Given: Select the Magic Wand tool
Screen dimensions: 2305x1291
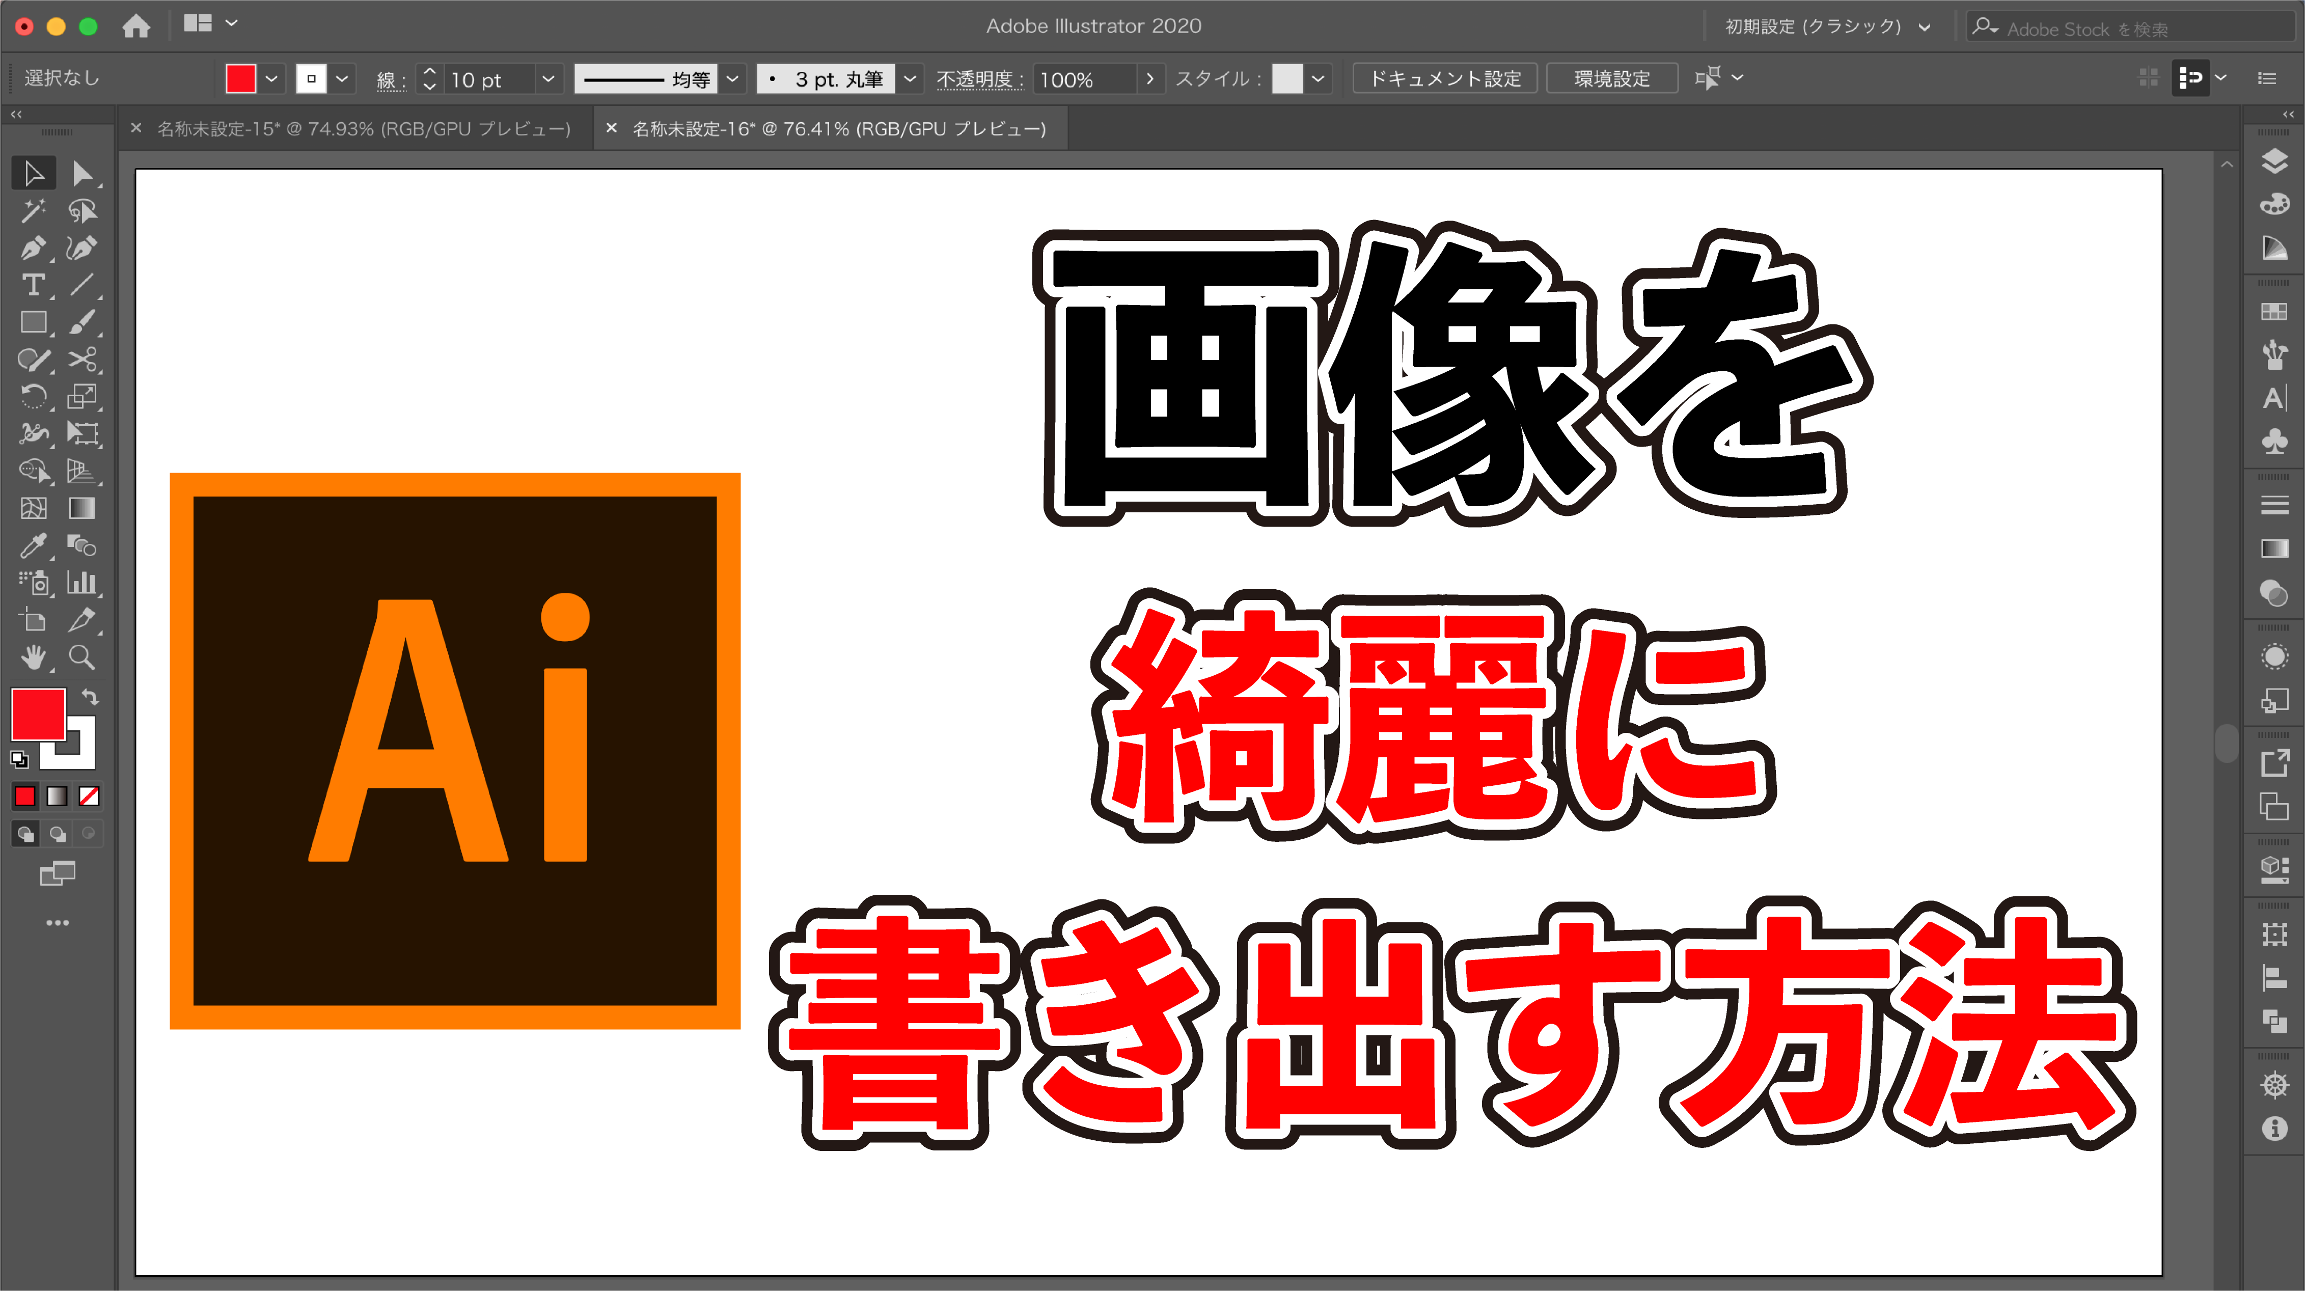Looking at the screenshot, I should pos(33,211).
